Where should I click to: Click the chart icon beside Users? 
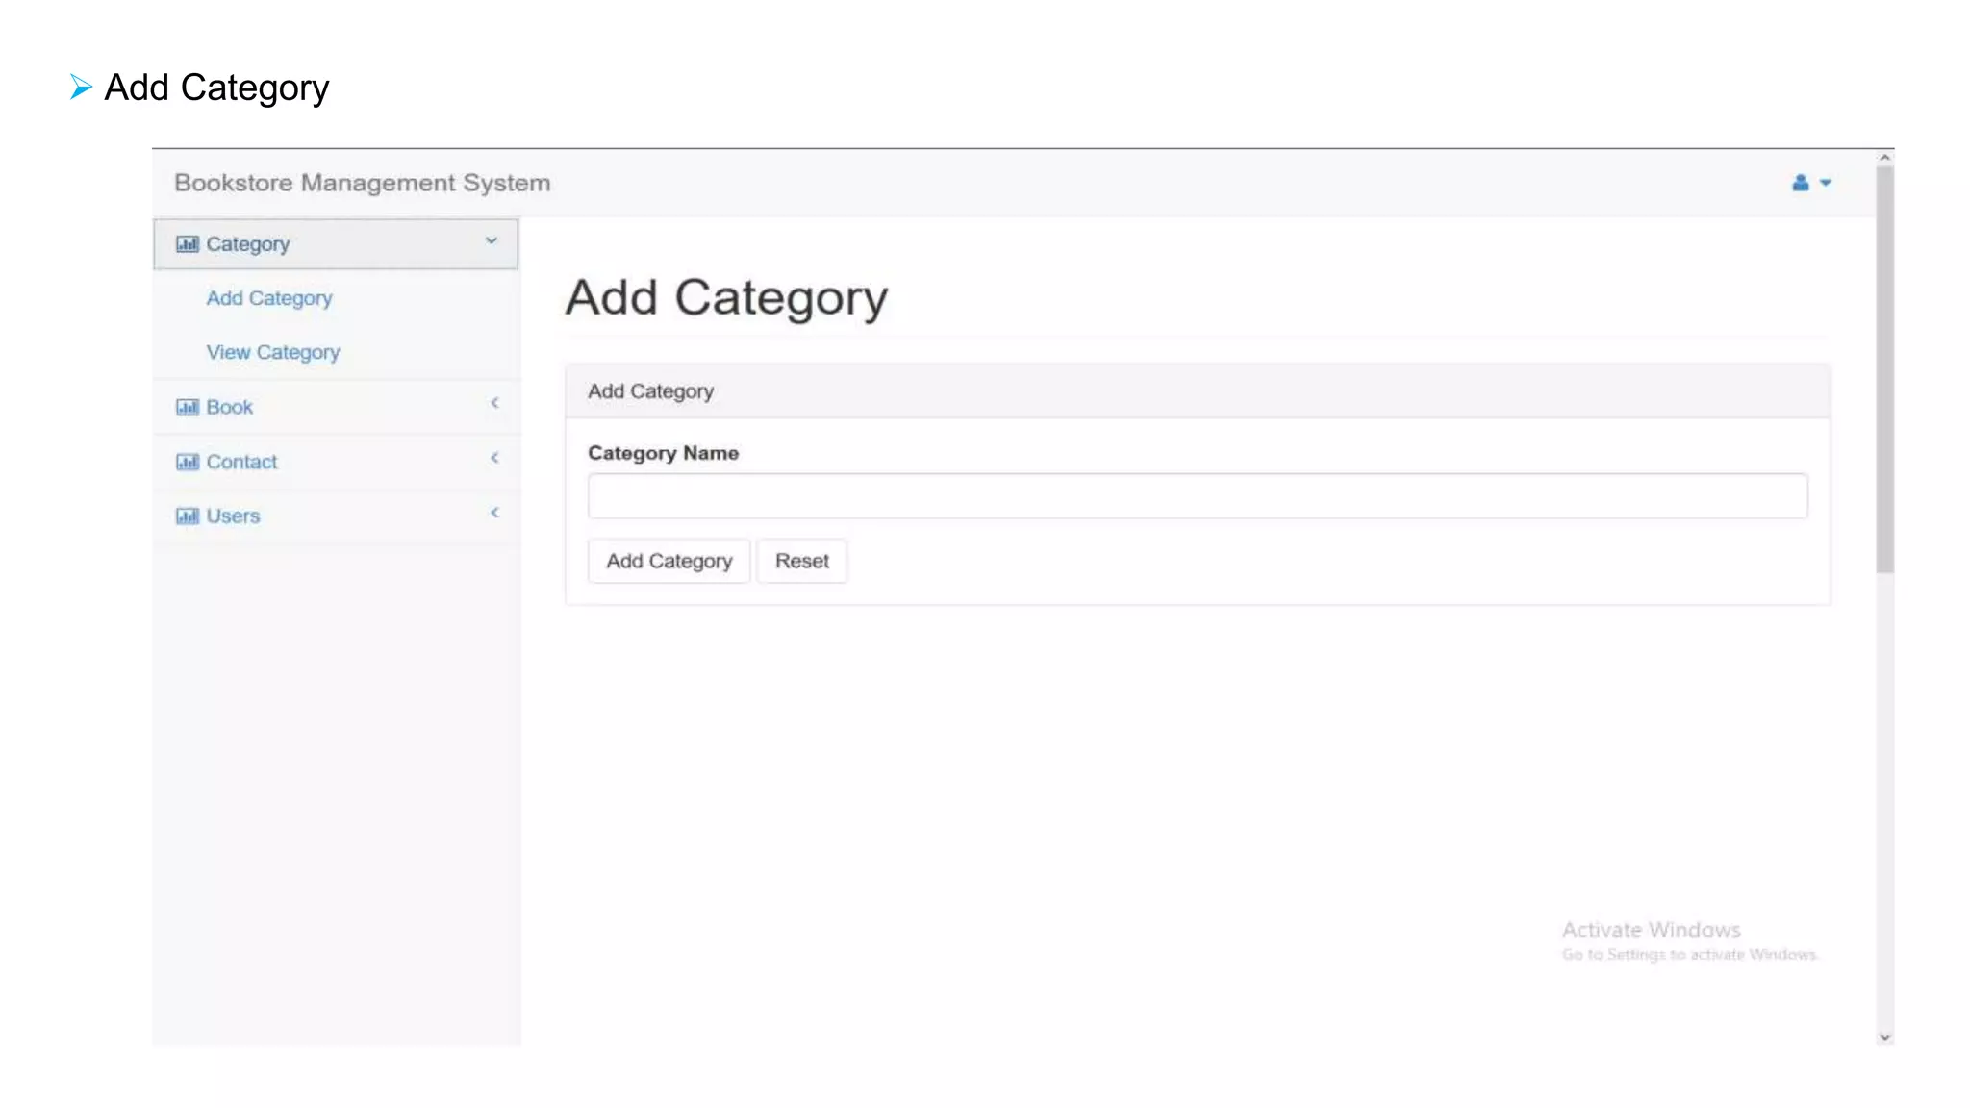[x=187, y=516]
